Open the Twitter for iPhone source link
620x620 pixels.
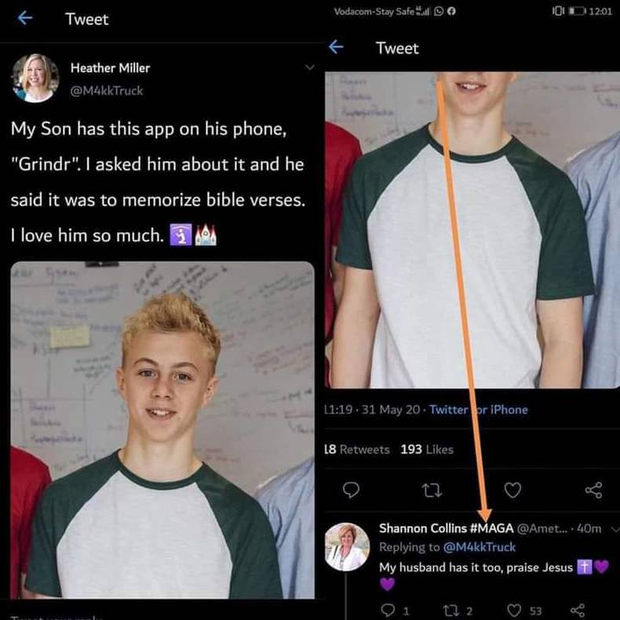479,409
